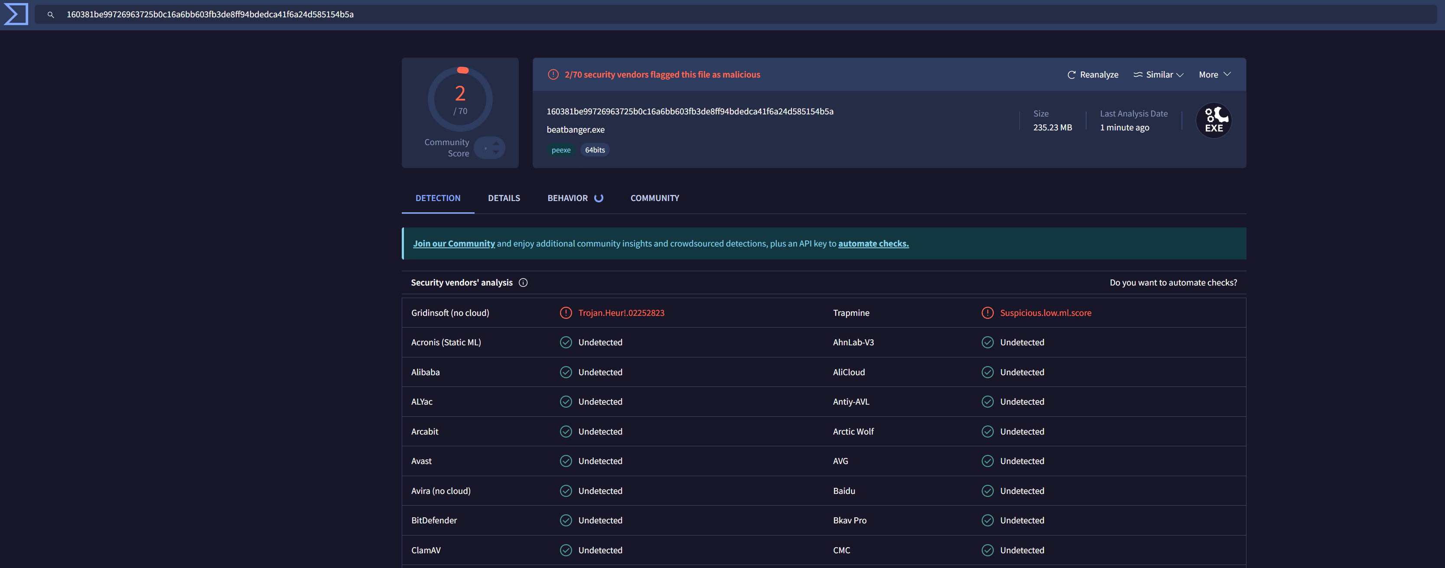Click the search magnifier icon

(50, 15)
